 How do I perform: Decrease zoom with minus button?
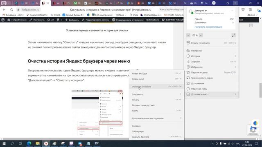tap(188, 36)
